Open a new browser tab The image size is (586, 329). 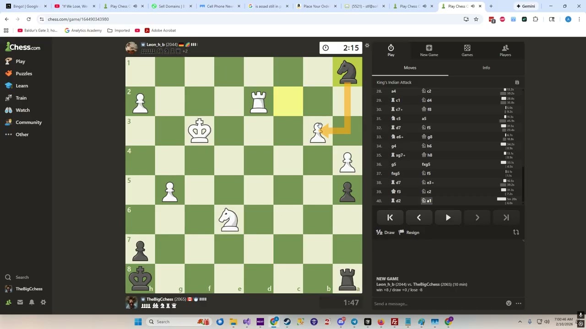click(x=491, y=6)
